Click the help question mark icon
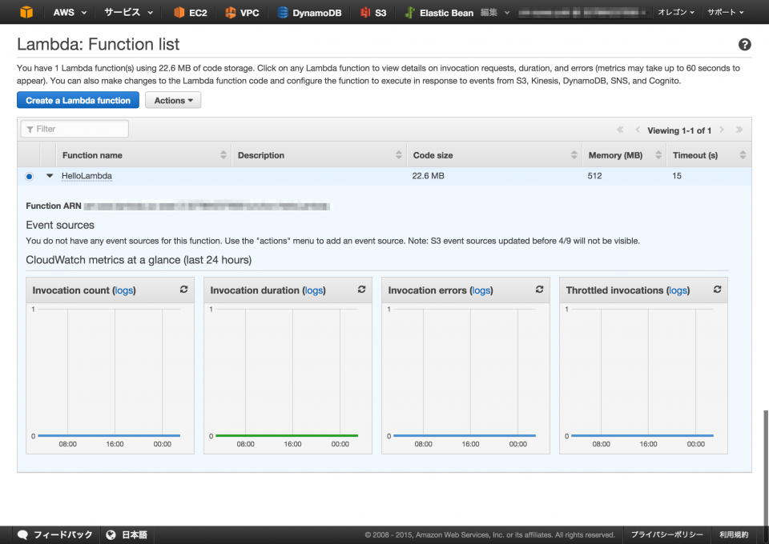 (x=744, y=45)
